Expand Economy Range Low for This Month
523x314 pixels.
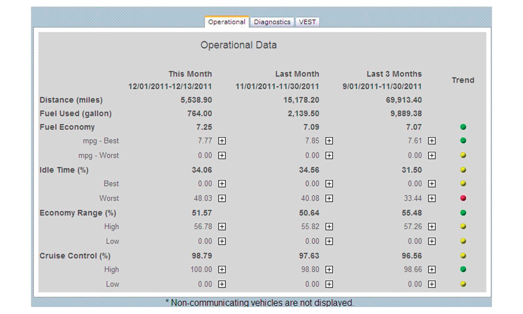(x=222, y=241)
